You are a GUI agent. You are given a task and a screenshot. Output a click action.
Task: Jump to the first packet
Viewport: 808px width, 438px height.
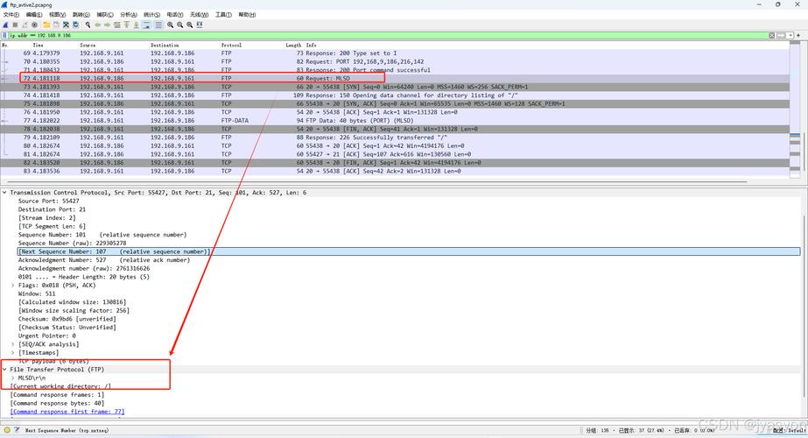click(x=127, y=25)
